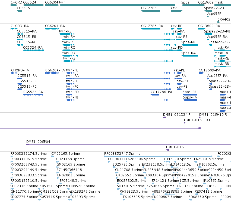The image size is (231, 201).
Task: Select the CG5524-PA protein label
Action: click(x=33, y=92)
